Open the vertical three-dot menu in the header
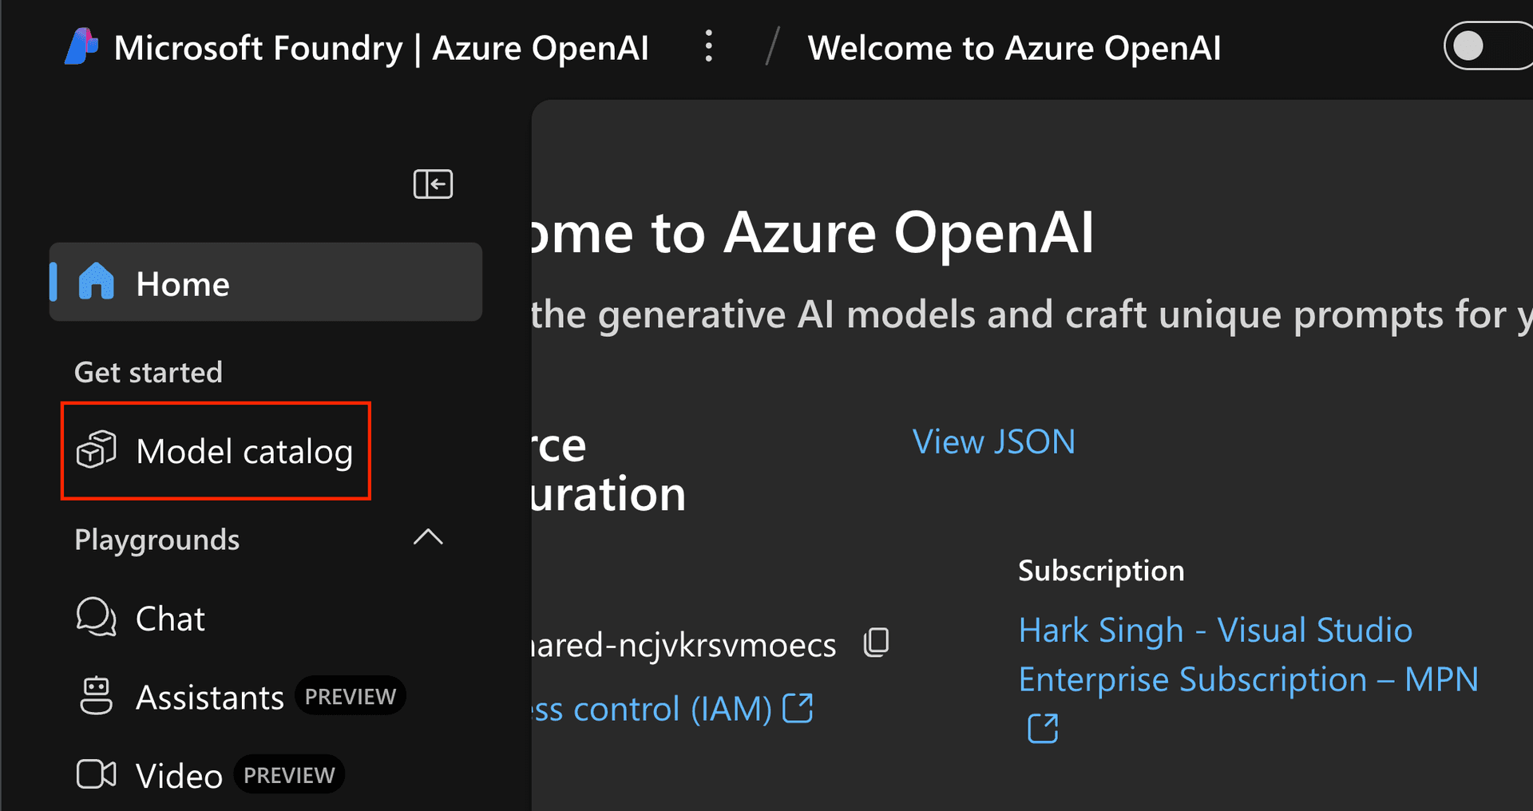 (708, 46)
